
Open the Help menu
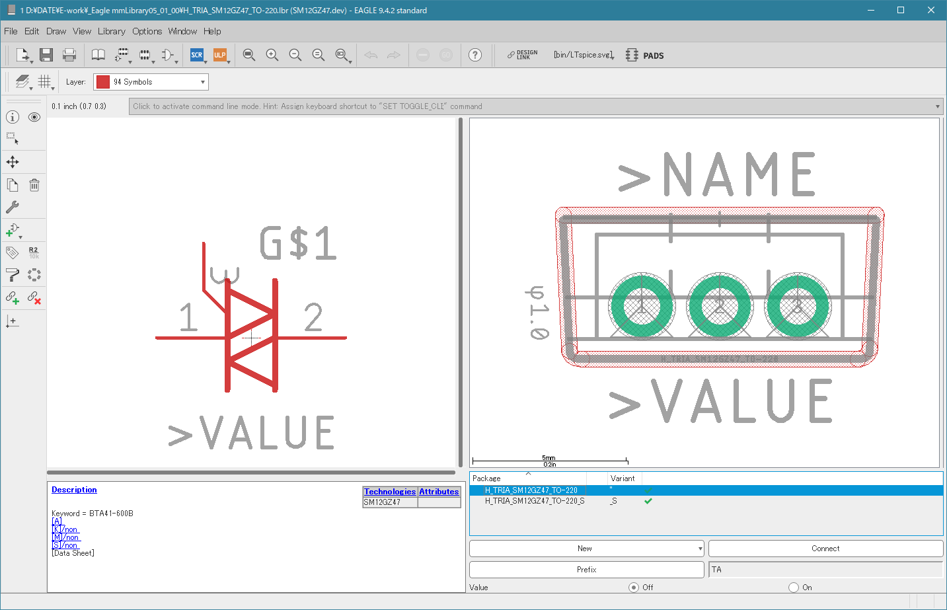212,31
